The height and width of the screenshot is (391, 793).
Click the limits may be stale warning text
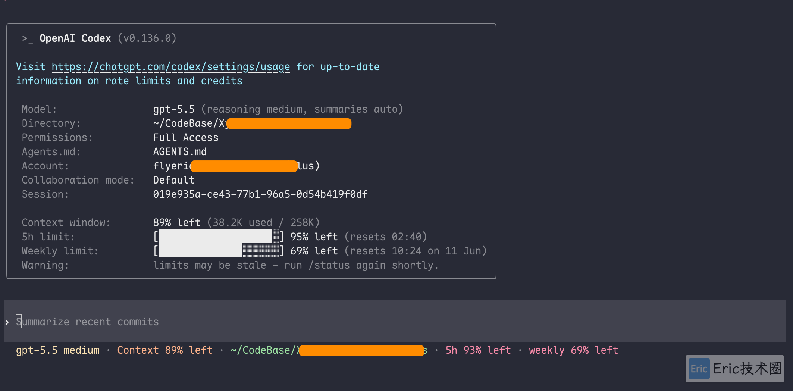[x=296, y=265]
